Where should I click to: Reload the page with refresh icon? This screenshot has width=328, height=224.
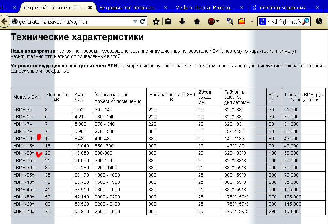click(x=143, y=21)
